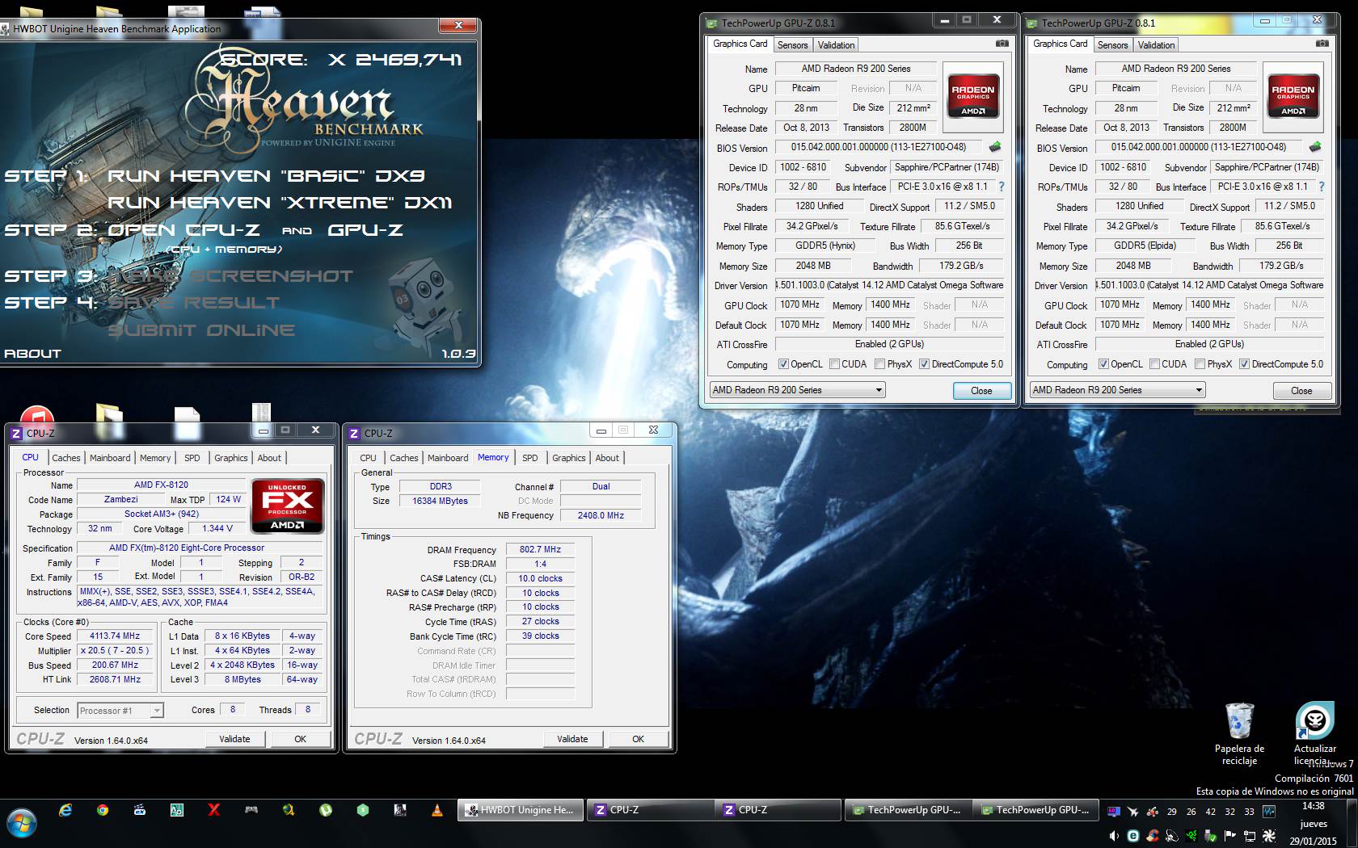Launch Internet Explorer from the taskbar
Viewport: 1358px width, 848px height.
tap(65, 810)
